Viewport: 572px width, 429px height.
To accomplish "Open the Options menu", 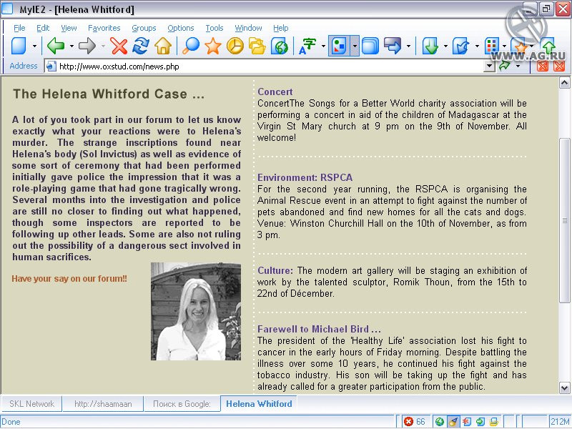I will tap(181, 28).
